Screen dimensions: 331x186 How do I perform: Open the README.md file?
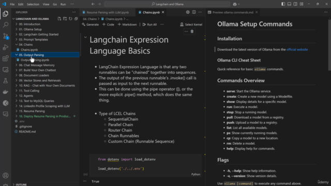(45, 131)
